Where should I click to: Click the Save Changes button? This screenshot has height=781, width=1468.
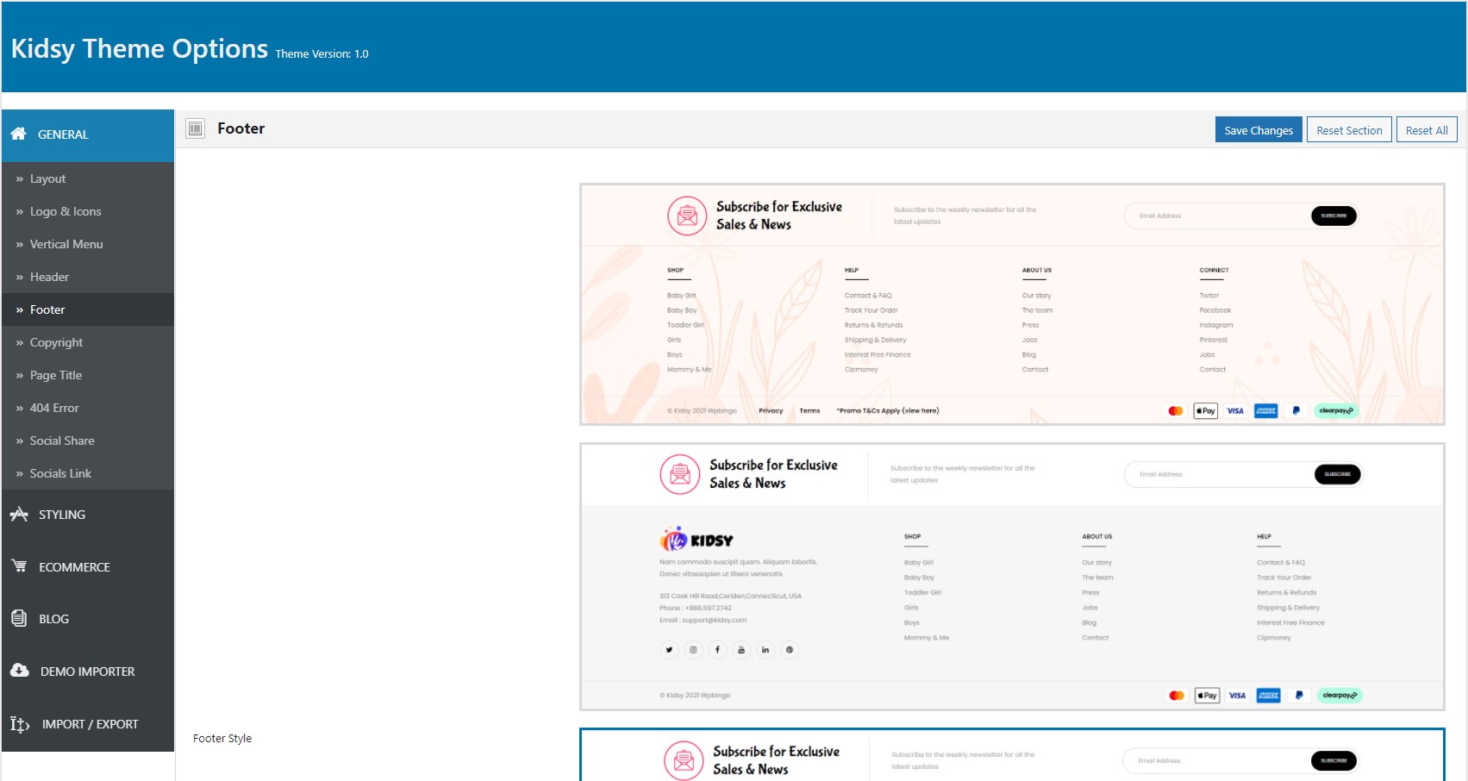1259,130
